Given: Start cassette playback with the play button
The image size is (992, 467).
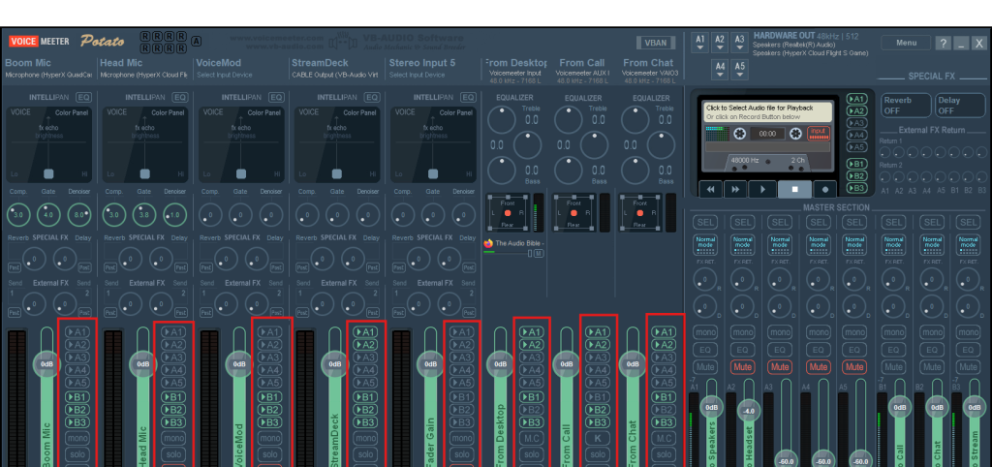Looking at the screenshot, I should (762, 189).
